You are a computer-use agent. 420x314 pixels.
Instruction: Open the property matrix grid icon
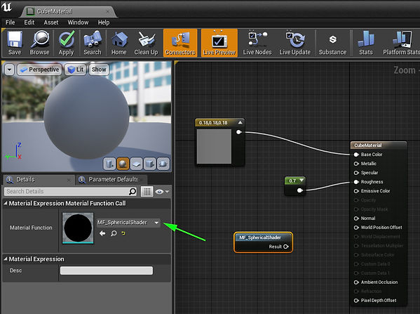147,191
